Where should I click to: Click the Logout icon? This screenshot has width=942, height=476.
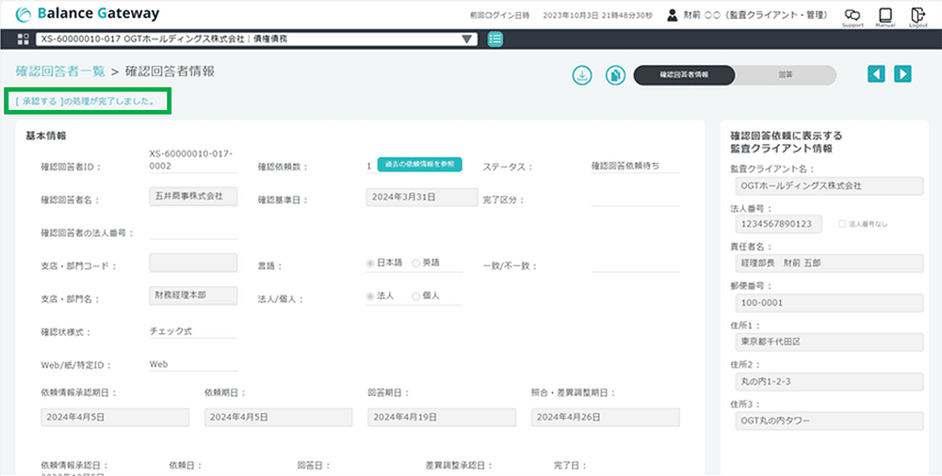point(918,16)
